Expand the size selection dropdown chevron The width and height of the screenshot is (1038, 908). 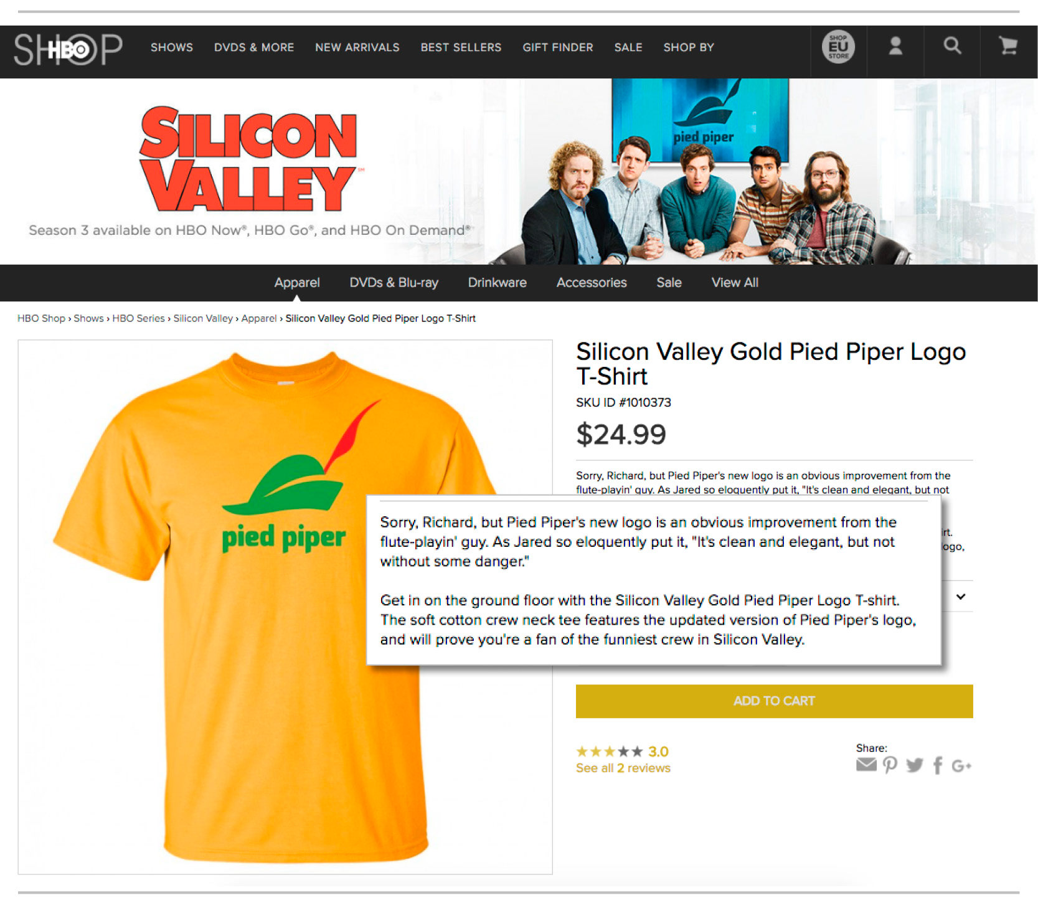pos(961,597)
